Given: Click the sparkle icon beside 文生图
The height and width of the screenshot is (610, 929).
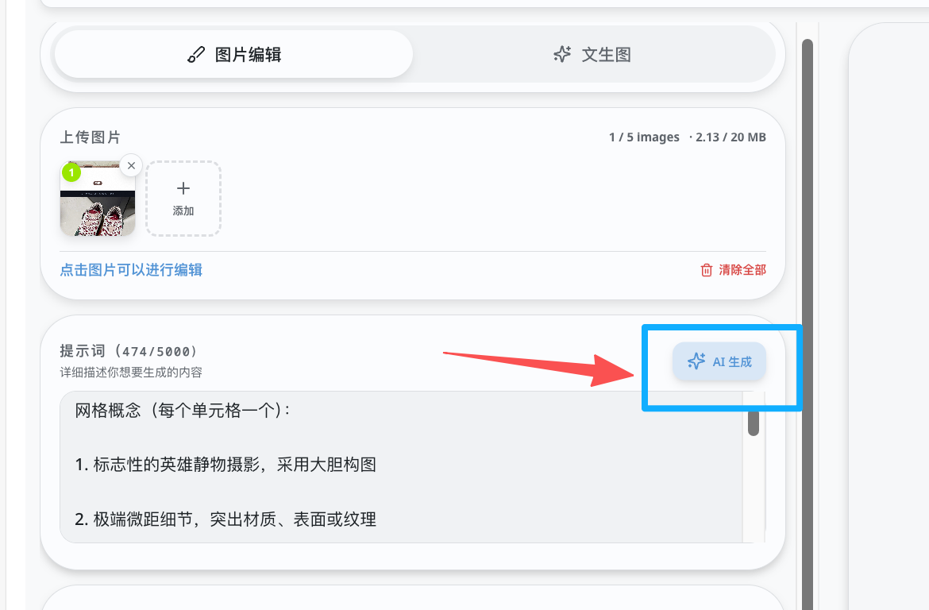Looking at the screenshot, I should (x=562, y=55).
